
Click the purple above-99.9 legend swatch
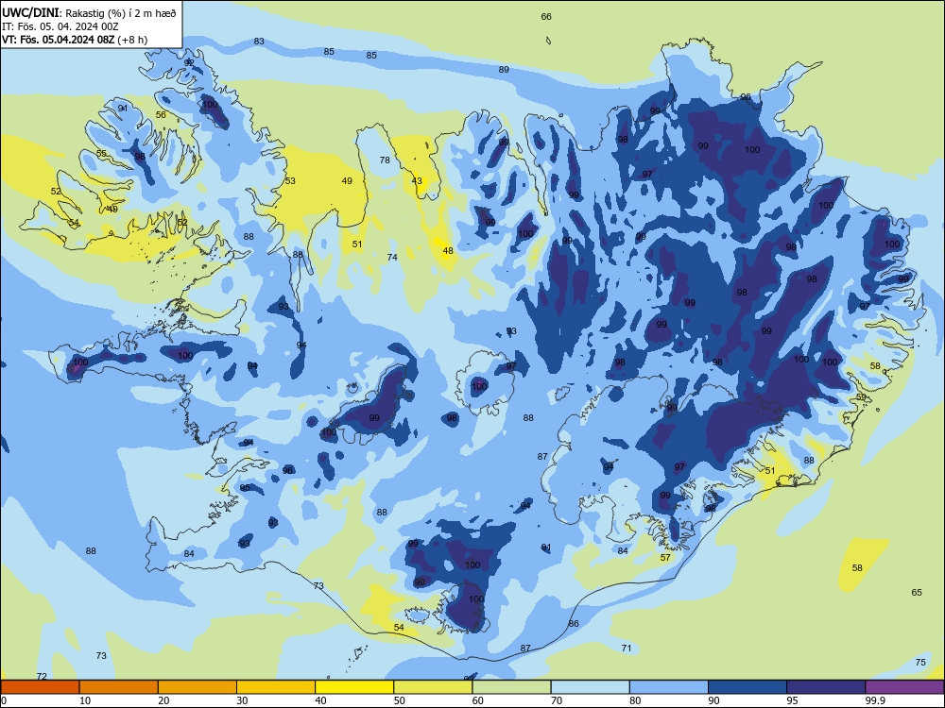905,687
